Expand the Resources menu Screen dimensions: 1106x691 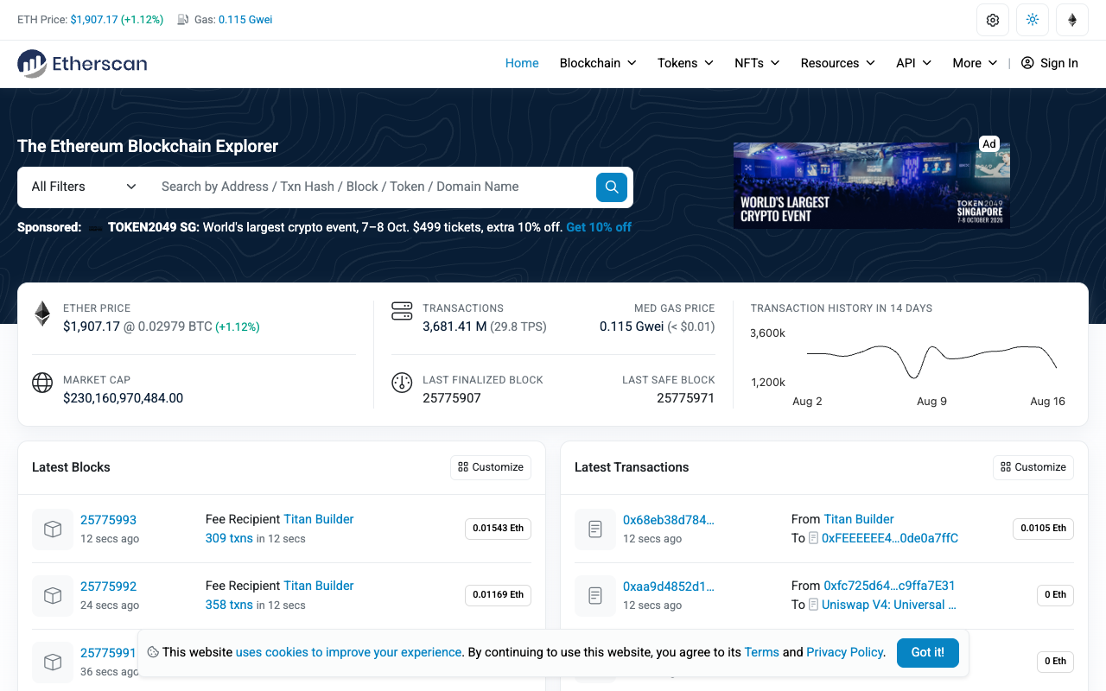coord(838,63)
